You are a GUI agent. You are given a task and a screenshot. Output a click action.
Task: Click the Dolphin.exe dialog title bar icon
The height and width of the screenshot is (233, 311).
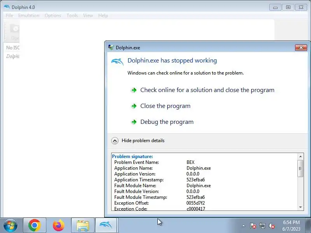[x=111, y=47]
